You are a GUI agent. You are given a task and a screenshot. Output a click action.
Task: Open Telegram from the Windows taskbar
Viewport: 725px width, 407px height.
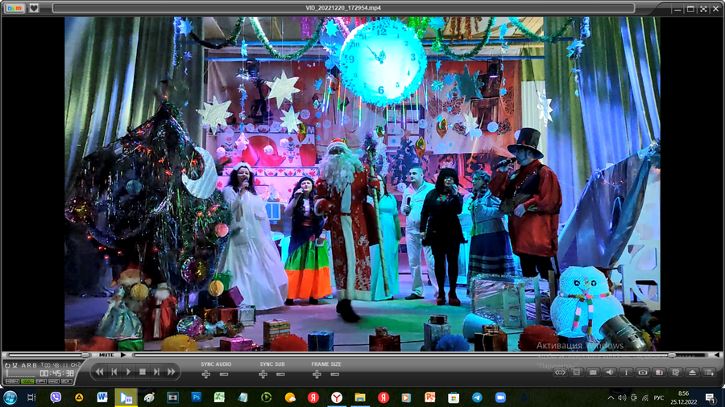click(x=477, y=397)
